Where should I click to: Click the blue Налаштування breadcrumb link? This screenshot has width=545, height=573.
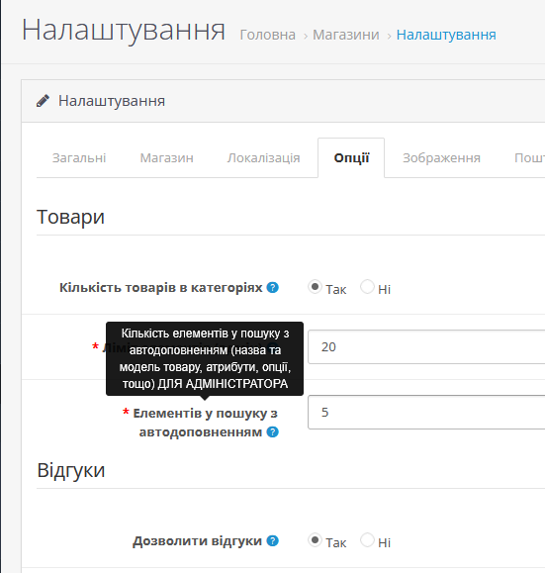pyautogui.click(x=446, y=35)
